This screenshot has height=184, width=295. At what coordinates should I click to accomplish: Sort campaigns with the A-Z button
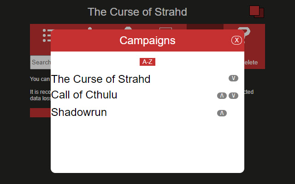point(147,62)
